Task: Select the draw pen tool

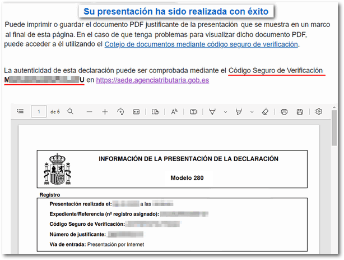Action: click(212, 112)
